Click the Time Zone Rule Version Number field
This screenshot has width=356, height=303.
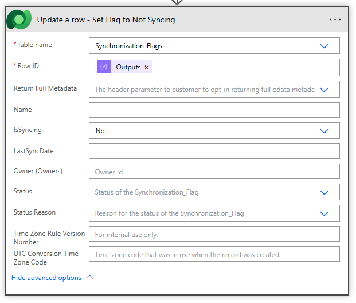(x=214, y=234)
